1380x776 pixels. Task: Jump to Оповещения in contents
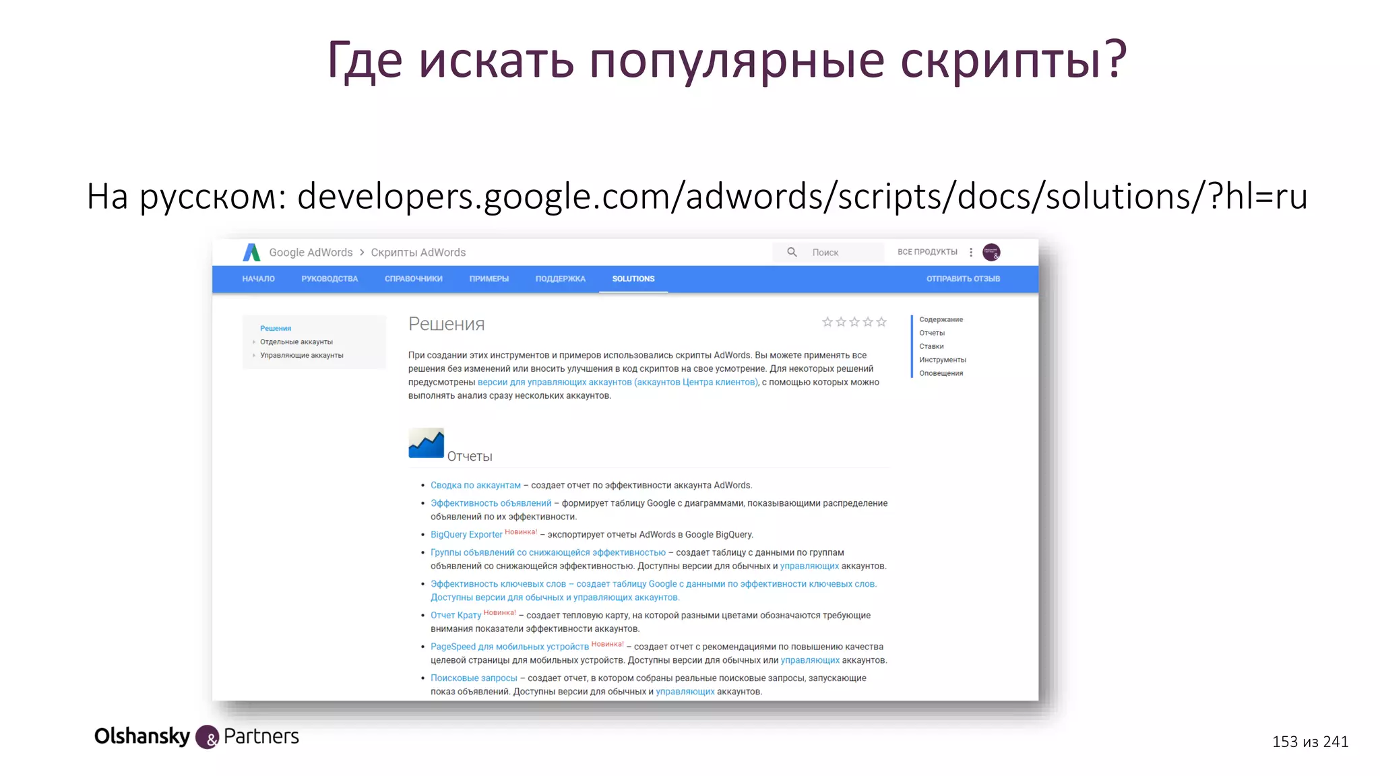(x=941, y=373)
